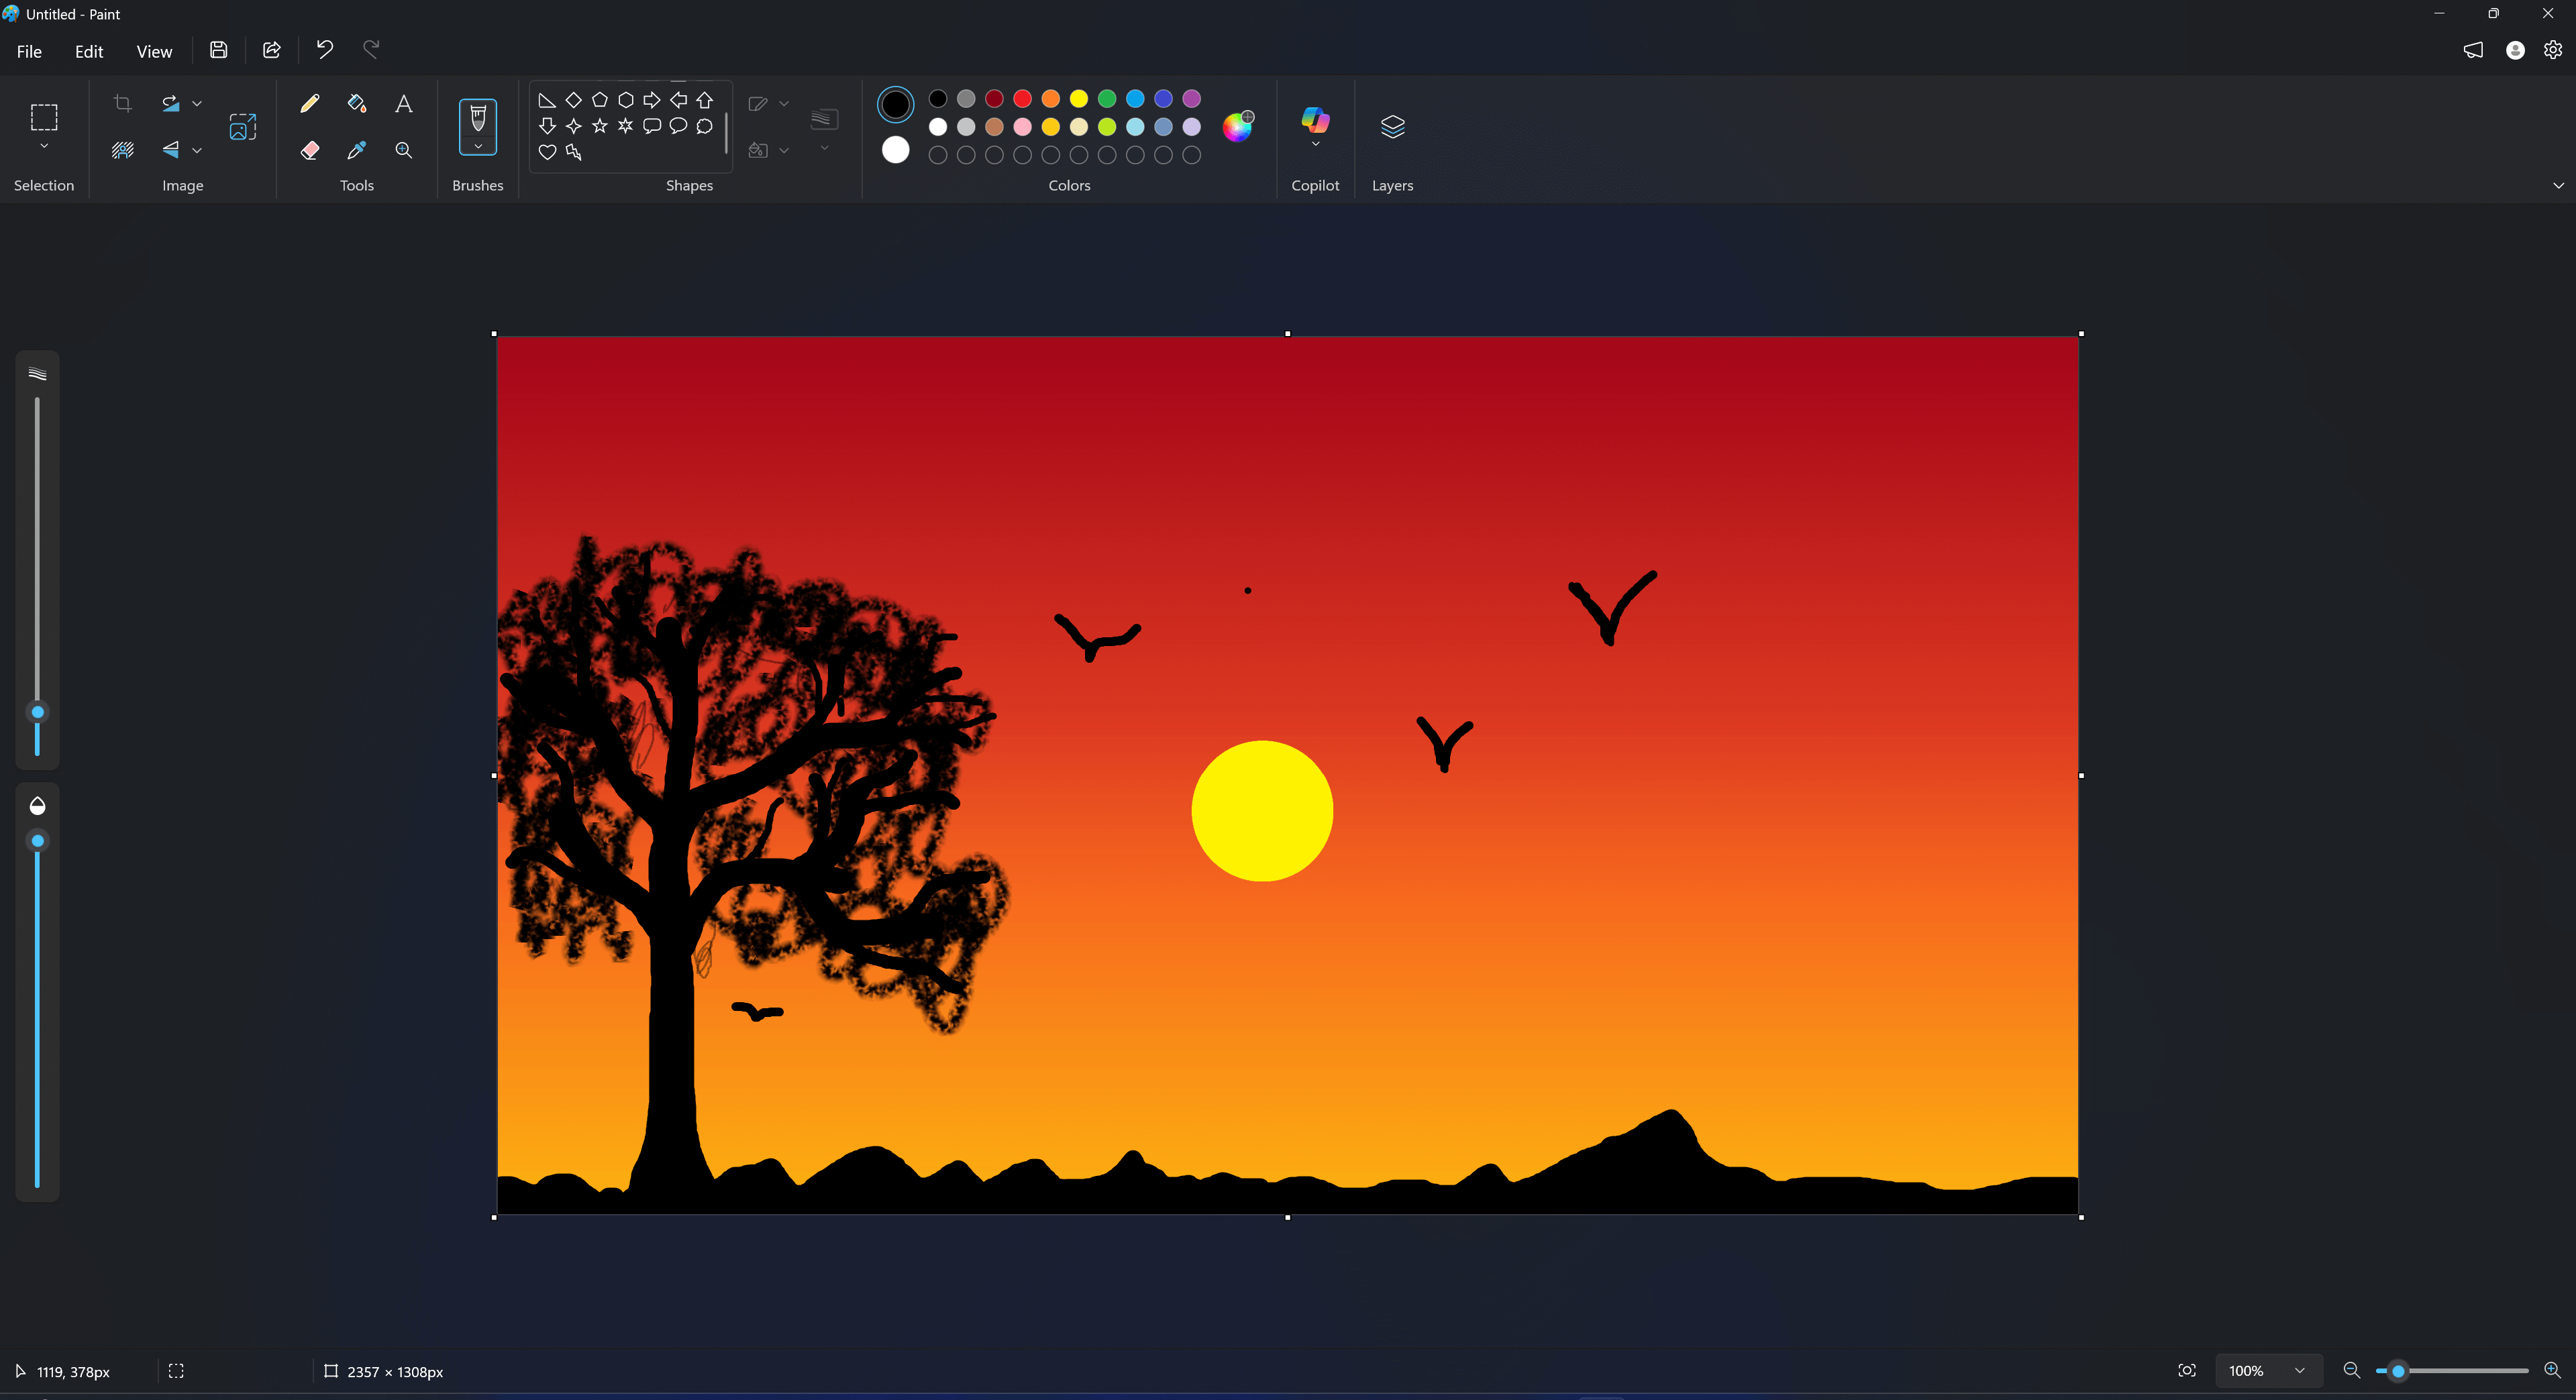Select the Magnifier tool
The width and height of the screenshot is (2576, 1400).
click(x=403, y=150)
